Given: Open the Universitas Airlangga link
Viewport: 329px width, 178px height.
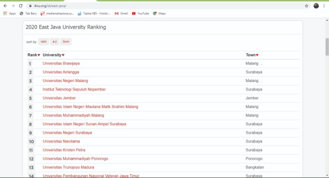Looking at the screenshot, I should [x=61, y=72].
